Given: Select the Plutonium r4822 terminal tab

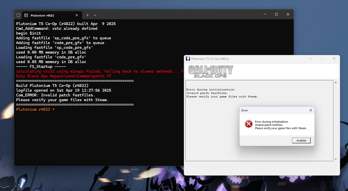Looking at the screenshot, I should tap(52, 15).
